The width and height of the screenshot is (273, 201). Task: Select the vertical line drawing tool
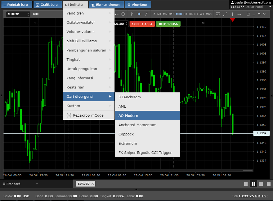click(232, 14)
